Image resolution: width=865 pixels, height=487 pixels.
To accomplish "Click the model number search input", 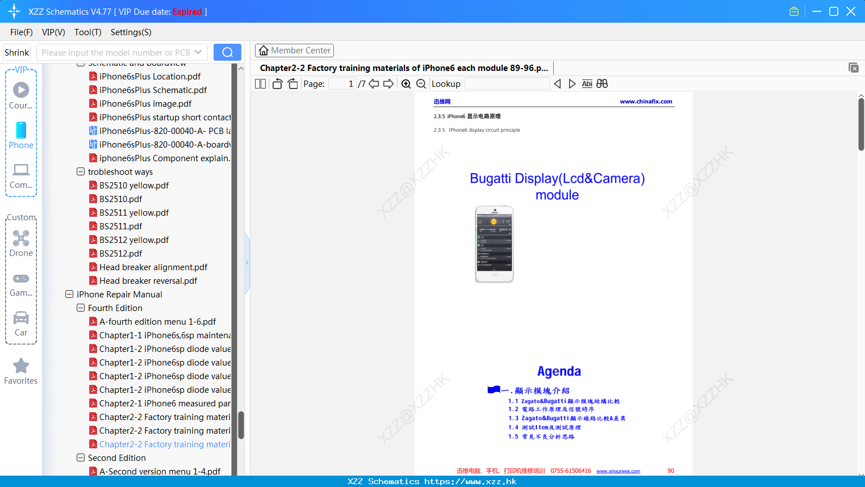I will point(116,52).
